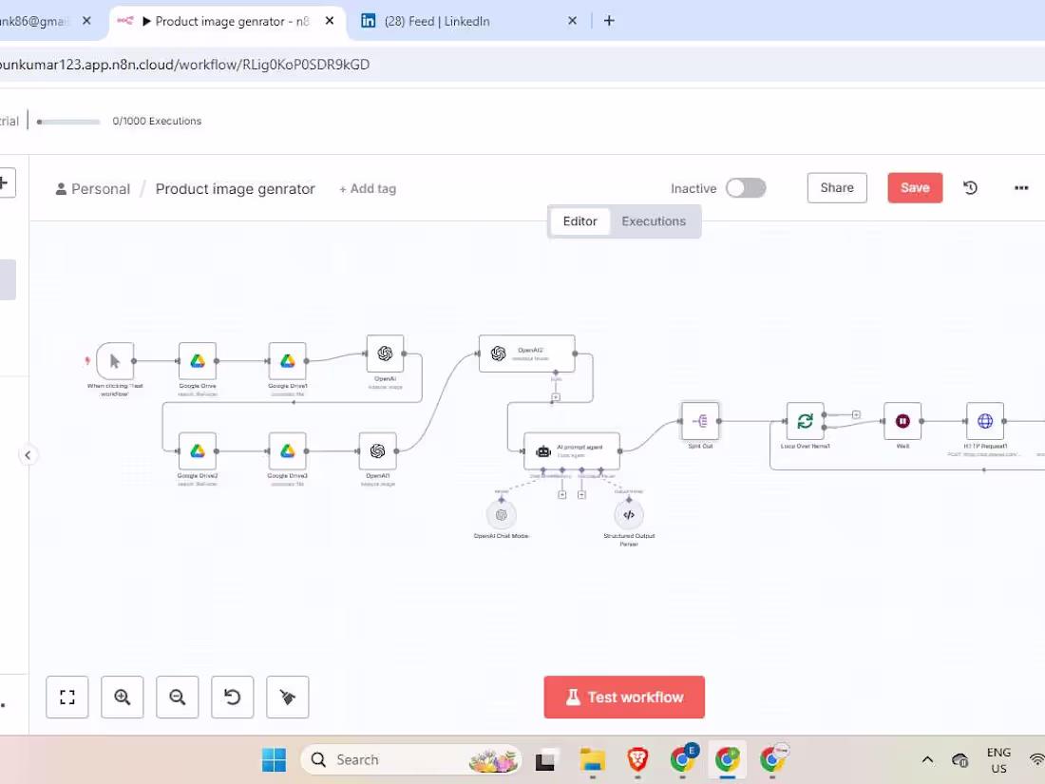The image size is (1045, 784).
Task: Open the workflow version history
Action: [x=970, y=187]
